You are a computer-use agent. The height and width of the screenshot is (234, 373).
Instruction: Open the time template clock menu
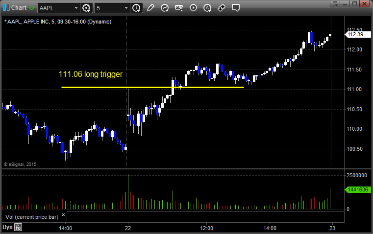tap(137, 8)
